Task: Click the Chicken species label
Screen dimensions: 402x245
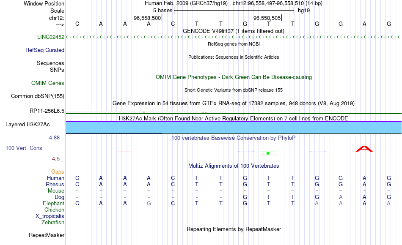Action: pos(54,210)
